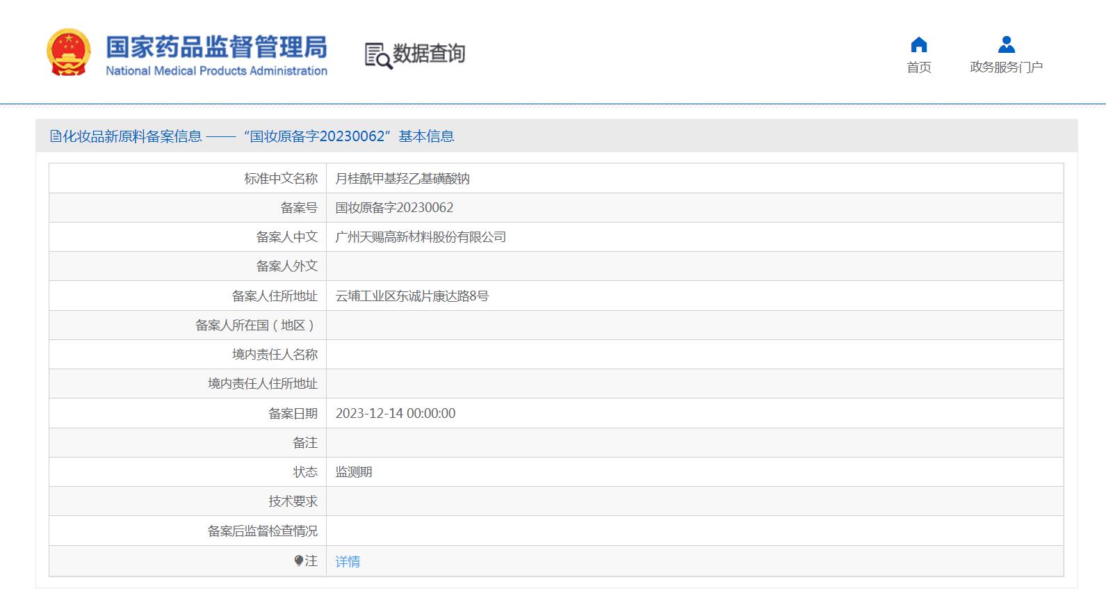Open the 详情 link

[348, 561]
